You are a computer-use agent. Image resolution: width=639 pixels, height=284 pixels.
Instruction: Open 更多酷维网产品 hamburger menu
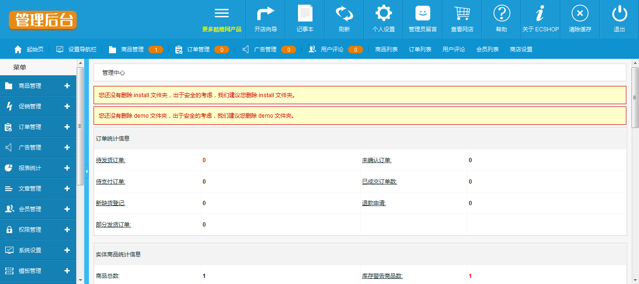point(222,14)
